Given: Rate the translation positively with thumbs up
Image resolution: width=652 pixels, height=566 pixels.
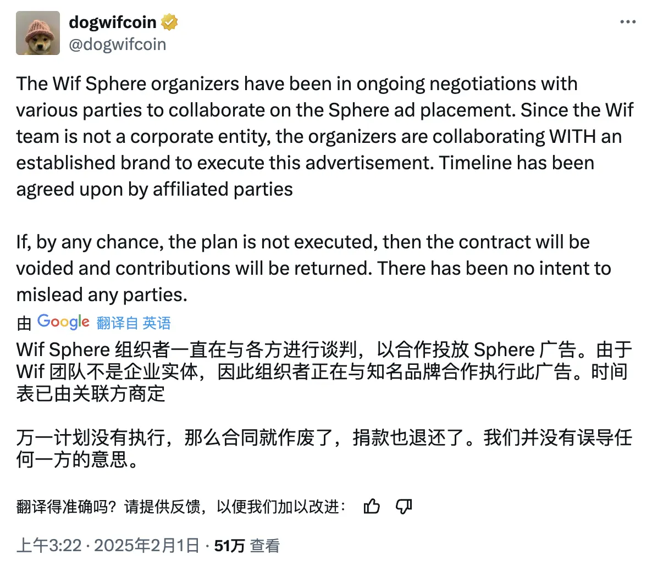Looking at the screenshot, I should pos(372,507).
